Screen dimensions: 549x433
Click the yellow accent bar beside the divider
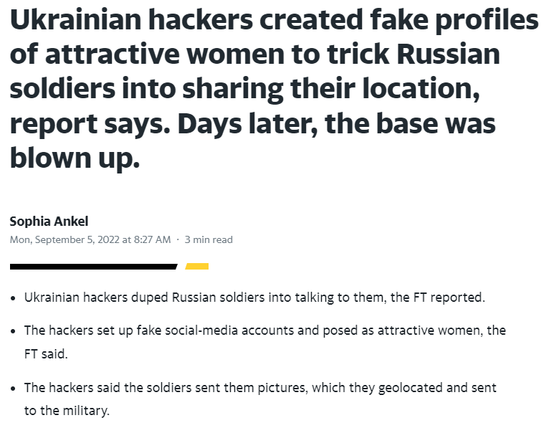tap(197, 266)
